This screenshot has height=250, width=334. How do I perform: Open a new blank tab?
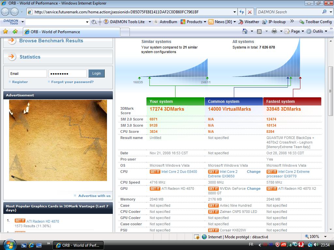pos(125,32)
